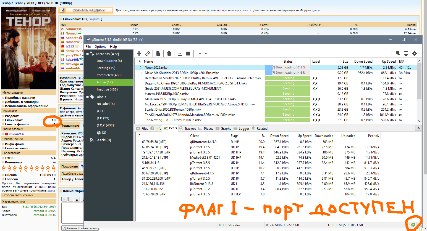
Task: Click the italic i formatting button in comments
Action: (x=71, y=199)
